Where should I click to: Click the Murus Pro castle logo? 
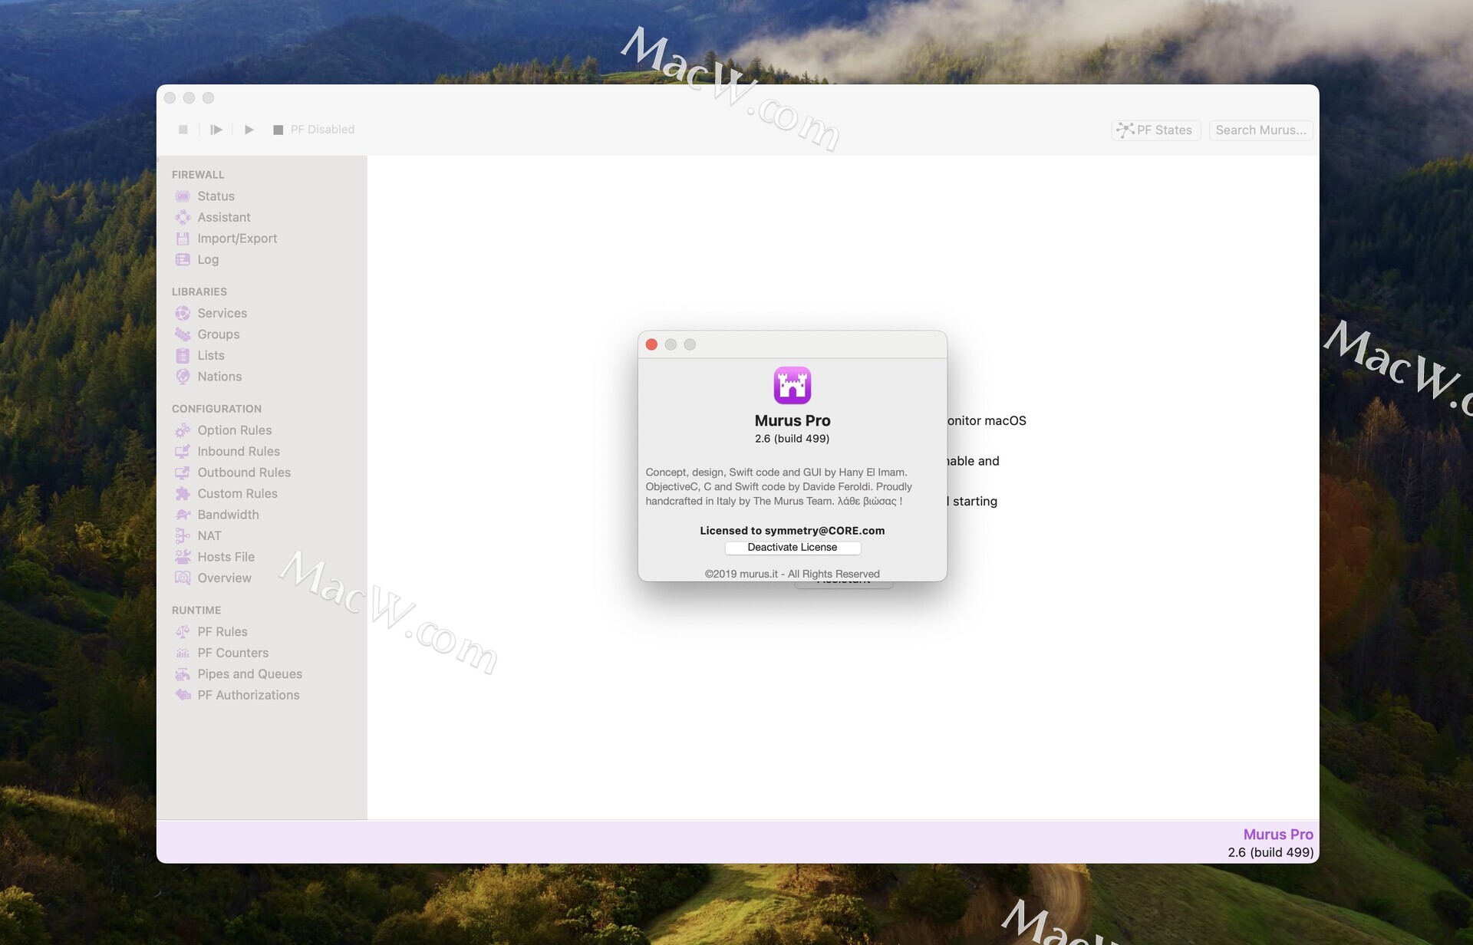(792, 385)
